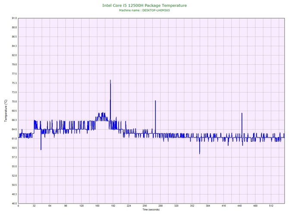Click the 288 time axis label

pyautogui.click(x=160, y=206)
